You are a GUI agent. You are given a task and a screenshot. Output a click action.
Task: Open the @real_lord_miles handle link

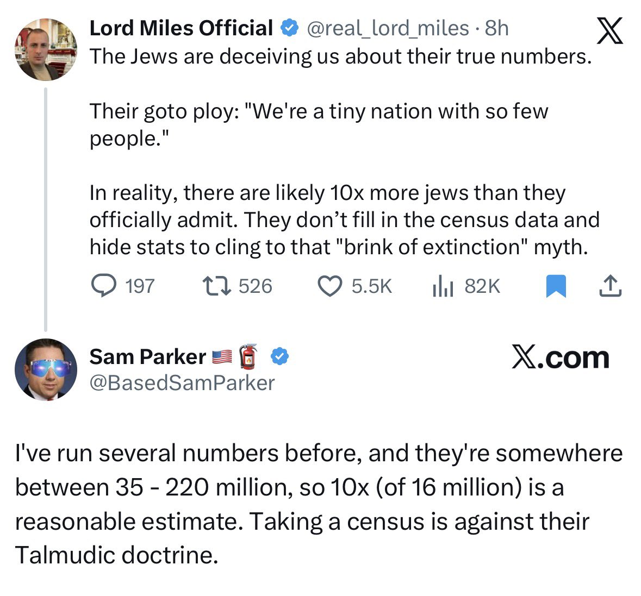click(388, 28)
